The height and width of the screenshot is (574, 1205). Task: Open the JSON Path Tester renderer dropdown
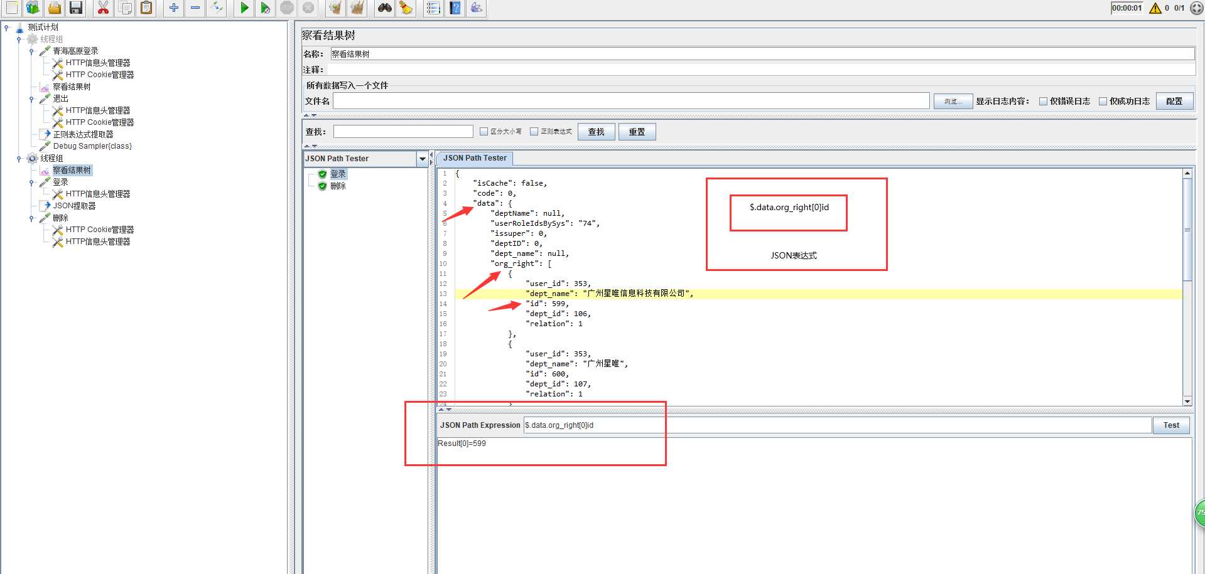click(423, 159)
